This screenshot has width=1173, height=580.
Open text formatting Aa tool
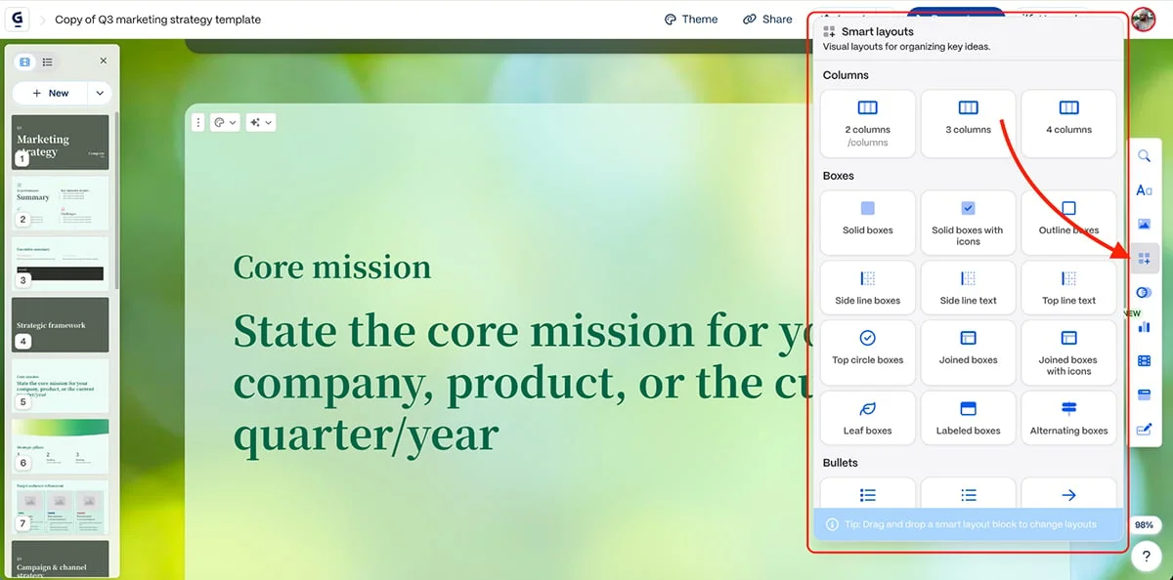[x=1144, y=190]
